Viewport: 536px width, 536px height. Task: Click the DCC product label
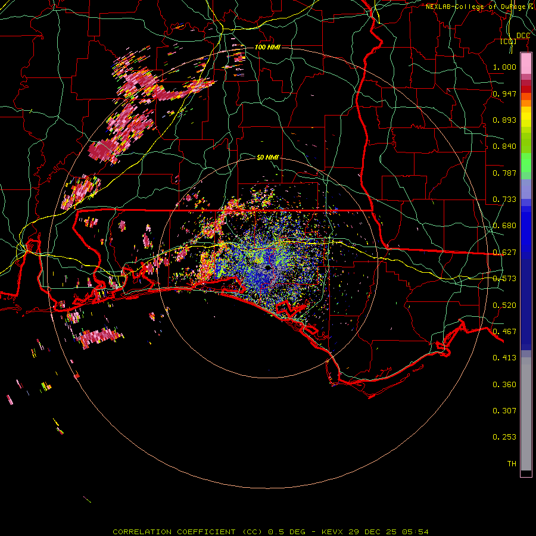pos(523,36)
